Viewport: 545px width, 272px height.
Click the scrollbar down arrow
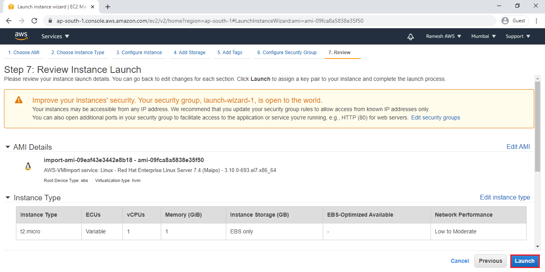pos(537,247)
